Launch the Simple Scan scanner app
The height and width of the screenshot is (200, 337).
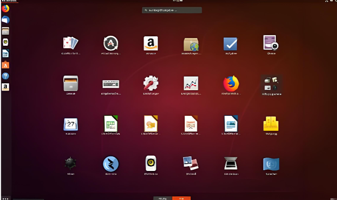[231, 164]
